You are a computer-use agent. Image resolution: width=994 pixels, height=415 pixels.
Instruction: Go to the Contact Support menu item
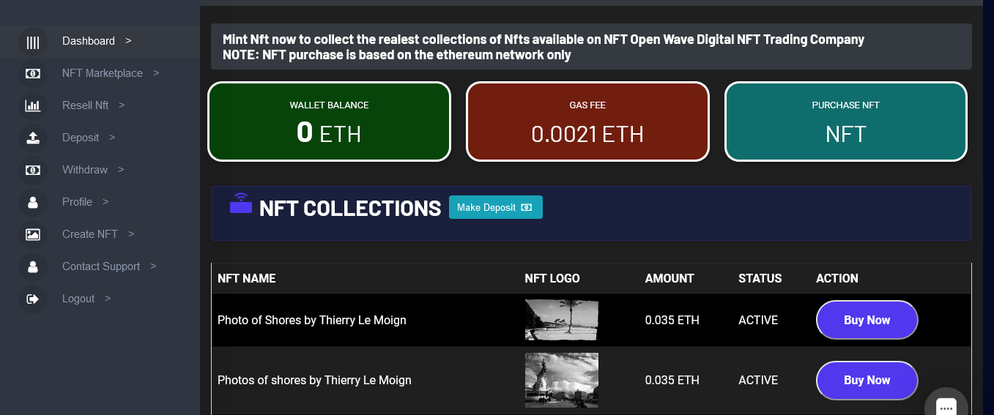(101, 266)
